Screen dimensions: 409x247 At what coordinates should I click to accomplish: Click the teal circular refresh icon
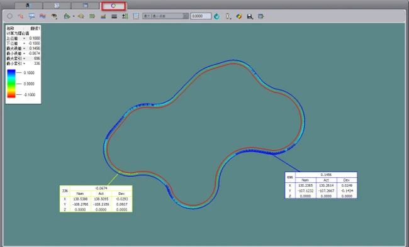click(x=216, y=16)
